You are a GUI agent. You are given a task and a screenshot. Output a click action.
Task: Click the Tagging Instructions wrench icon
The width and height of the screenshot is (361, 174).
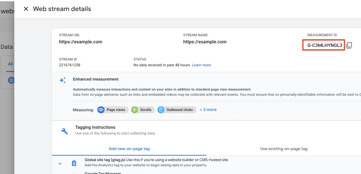pyautogui.click(x=65, y=131)
